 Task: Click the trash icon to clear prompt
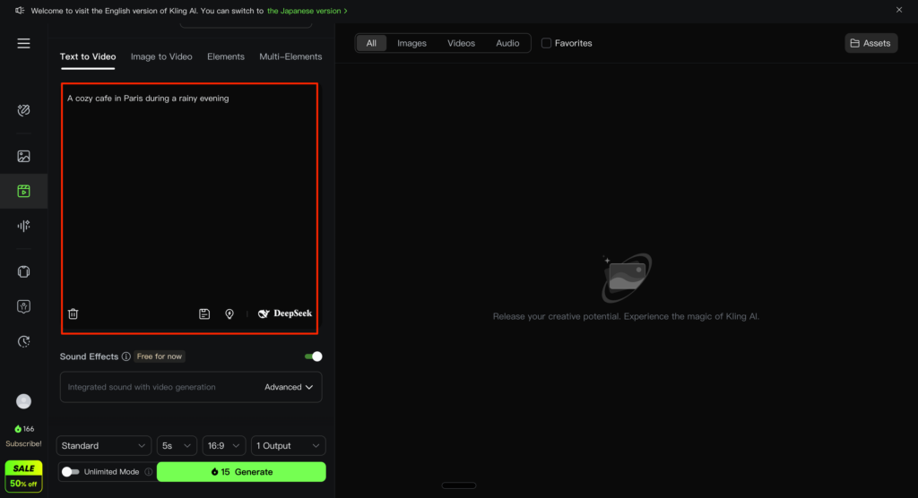[74, 313]
